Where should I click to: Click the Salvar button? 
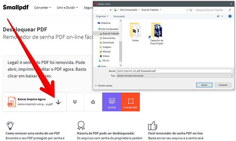click(204, 85)
